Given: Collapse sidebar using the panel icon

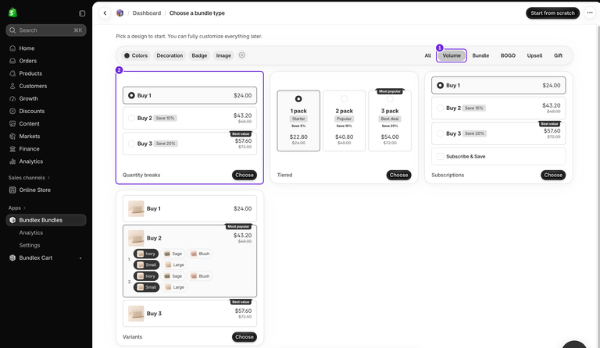Looking at the screenshot, I should pos(82,13).
